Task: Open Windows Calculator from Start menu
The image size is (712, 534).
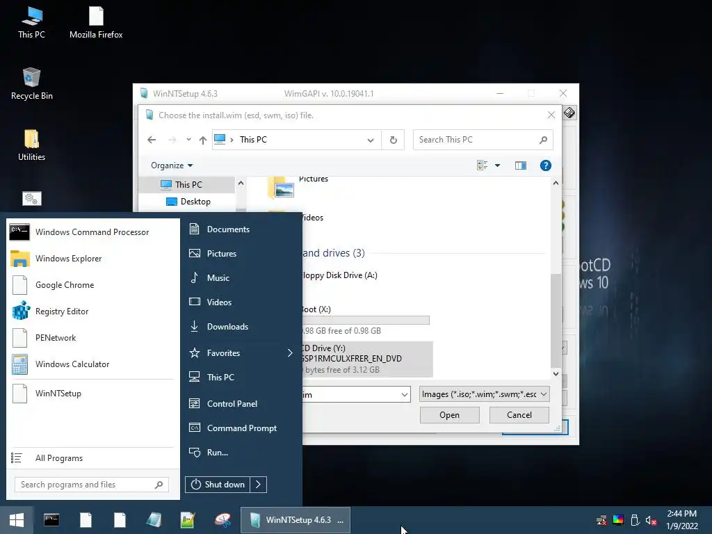Action: click(92, 364)
